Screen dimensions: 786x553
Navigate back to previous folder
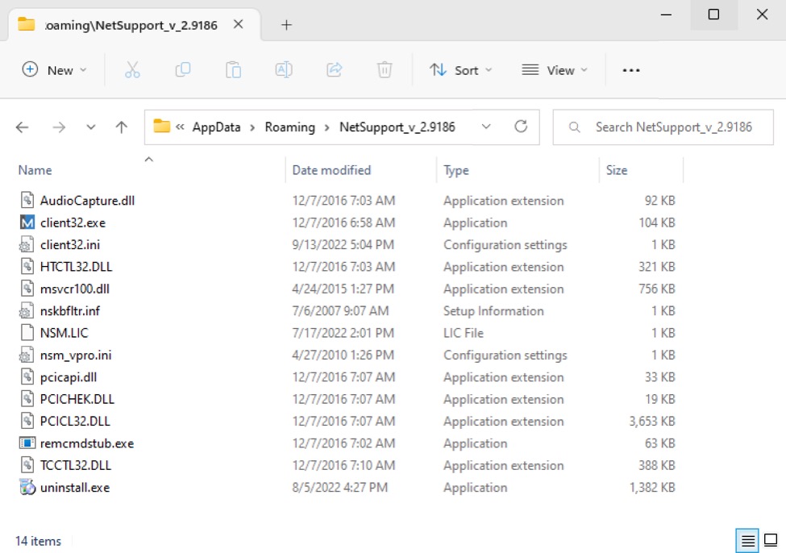(x=23, y=127)
